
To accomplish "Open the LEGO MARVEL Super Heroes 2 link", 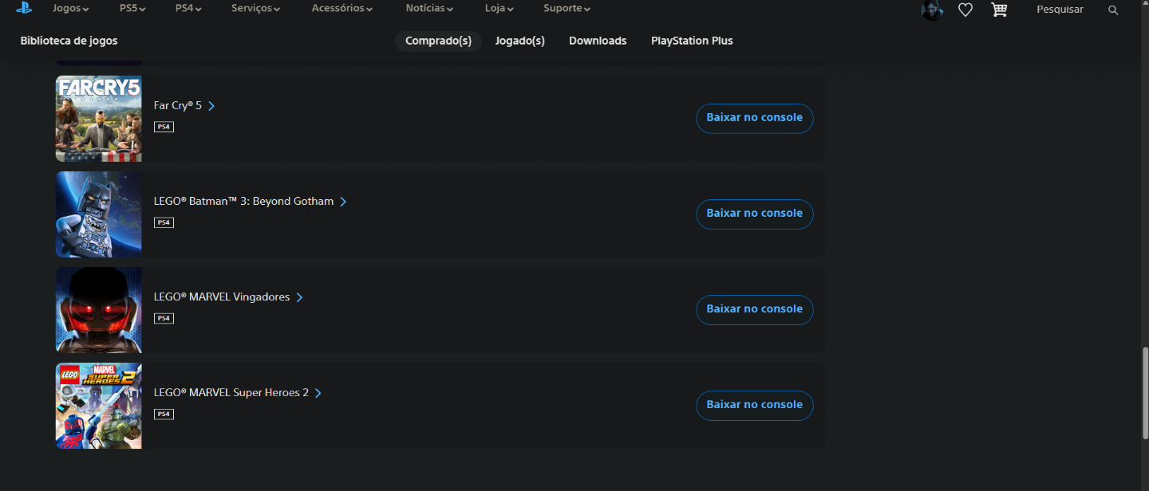I will coord(238,392).
